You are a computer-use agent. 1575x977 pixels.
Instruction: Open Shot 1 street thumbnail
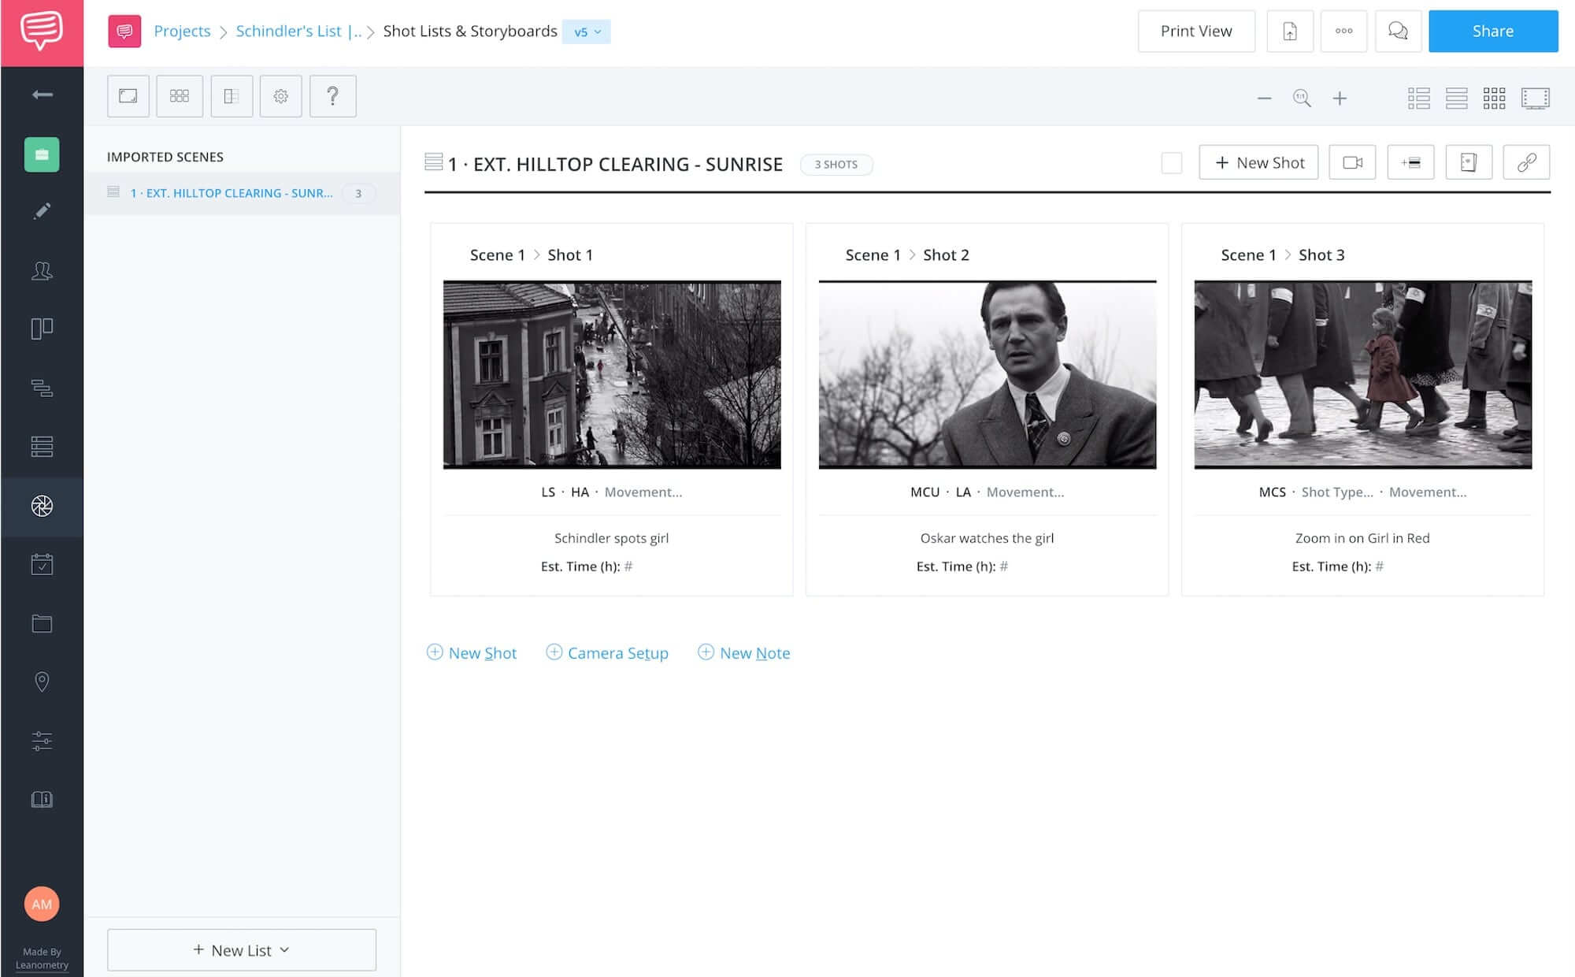click(x=612, y=375)
